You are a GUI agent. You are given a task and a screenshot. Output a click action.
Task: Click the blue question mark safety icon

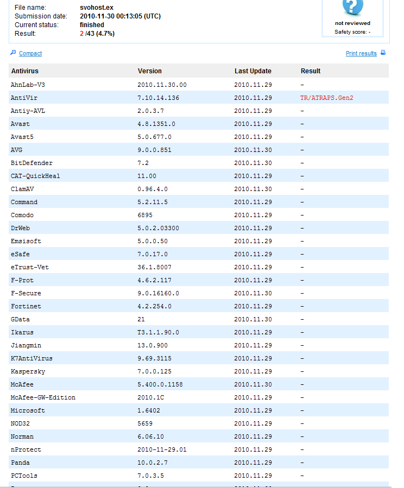[x=352, y=7]
